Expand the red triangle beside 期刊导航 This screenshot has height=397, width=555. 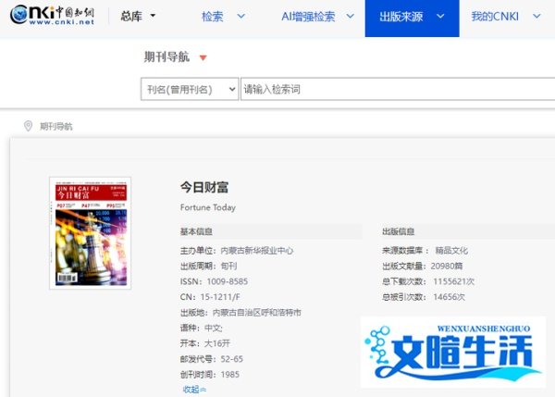pos(203,57)
